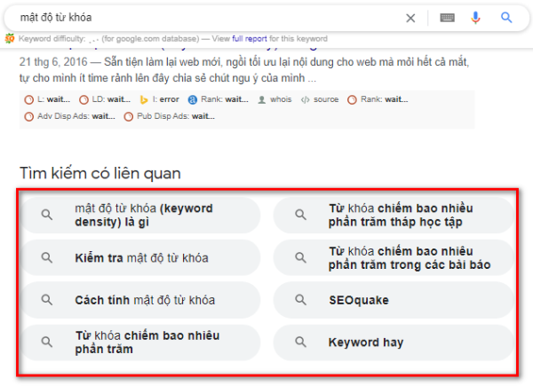Clear the search box text
This screenshot has height=386, width=533.
point(410,18)
